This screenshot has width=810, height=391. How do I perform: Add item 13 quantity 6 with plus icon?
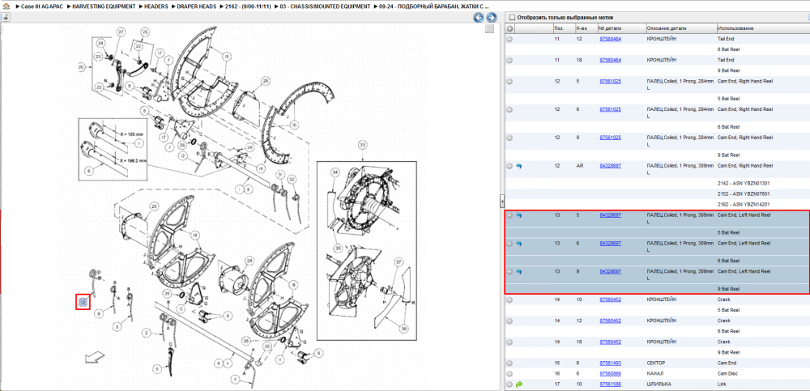[x=509, y=244]
